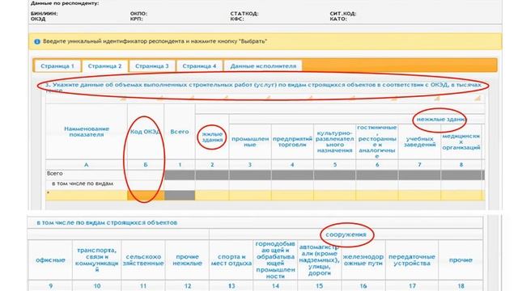Click the учебных заведений column header

419,142
